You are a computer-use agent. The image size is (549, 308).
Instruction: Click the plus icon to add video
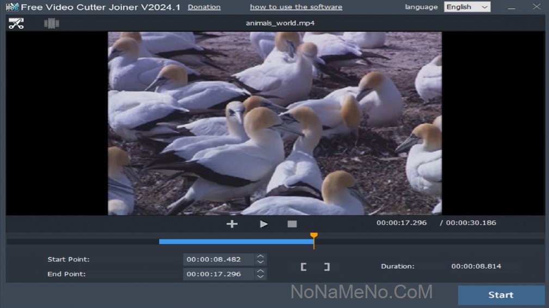pos(232,224)
